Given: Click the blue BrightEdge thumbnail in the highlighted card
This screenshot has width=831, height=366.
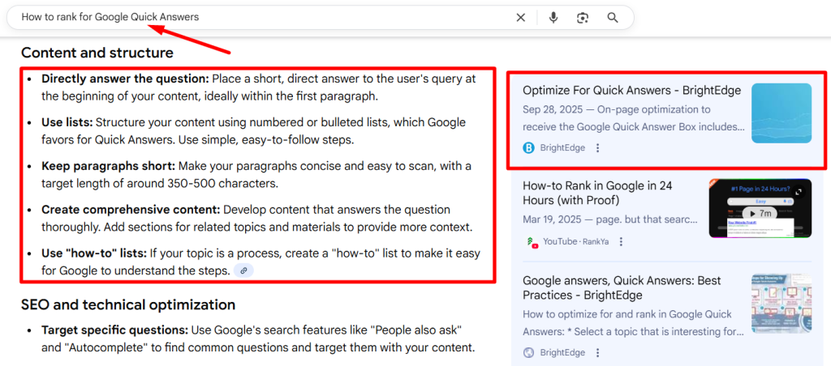Looking at the screenshot, I should [x=781, y=113].
